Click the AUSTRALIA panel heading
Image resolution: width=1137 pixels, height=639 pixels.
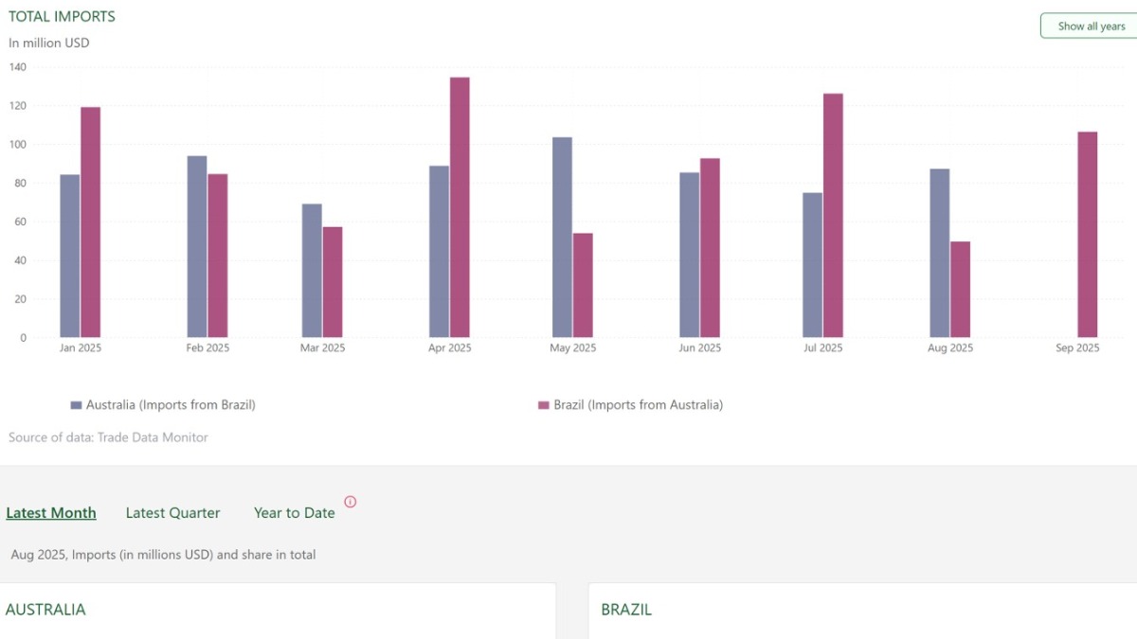point(45,610)
